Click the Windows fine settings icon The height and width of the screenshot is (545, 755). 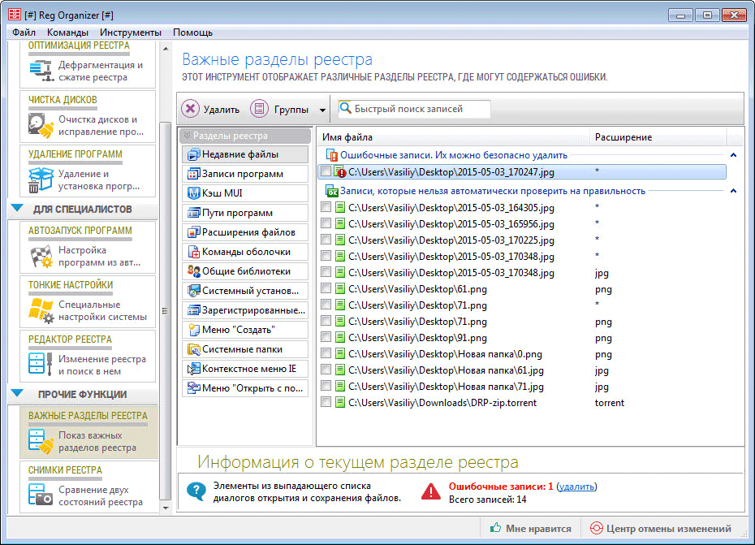tap(41, 310)
